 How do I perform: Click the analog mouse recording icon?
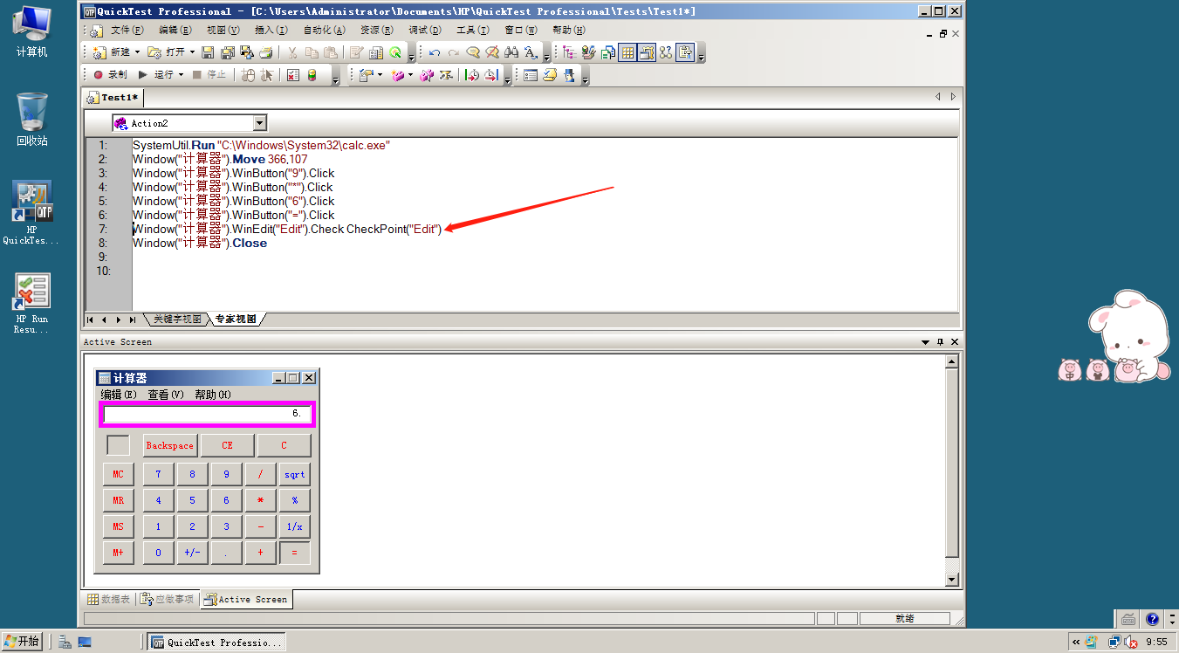pos(248,75)
